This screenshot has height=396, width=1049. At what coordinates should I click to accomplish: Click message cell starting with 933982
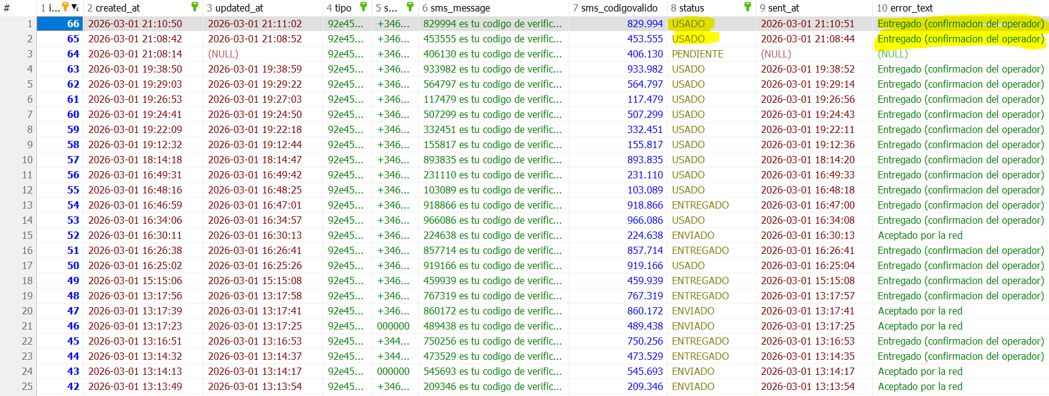click(492, 69)
